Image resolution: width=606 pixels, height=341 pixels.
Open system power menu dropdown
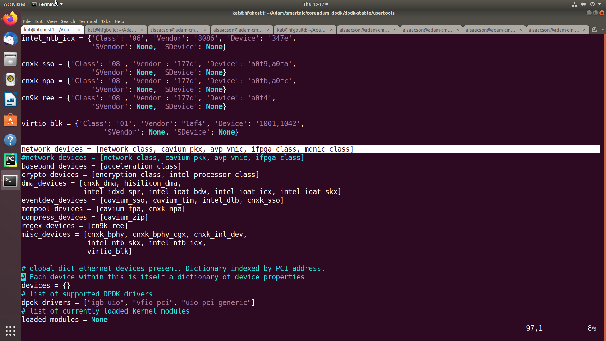599,4
